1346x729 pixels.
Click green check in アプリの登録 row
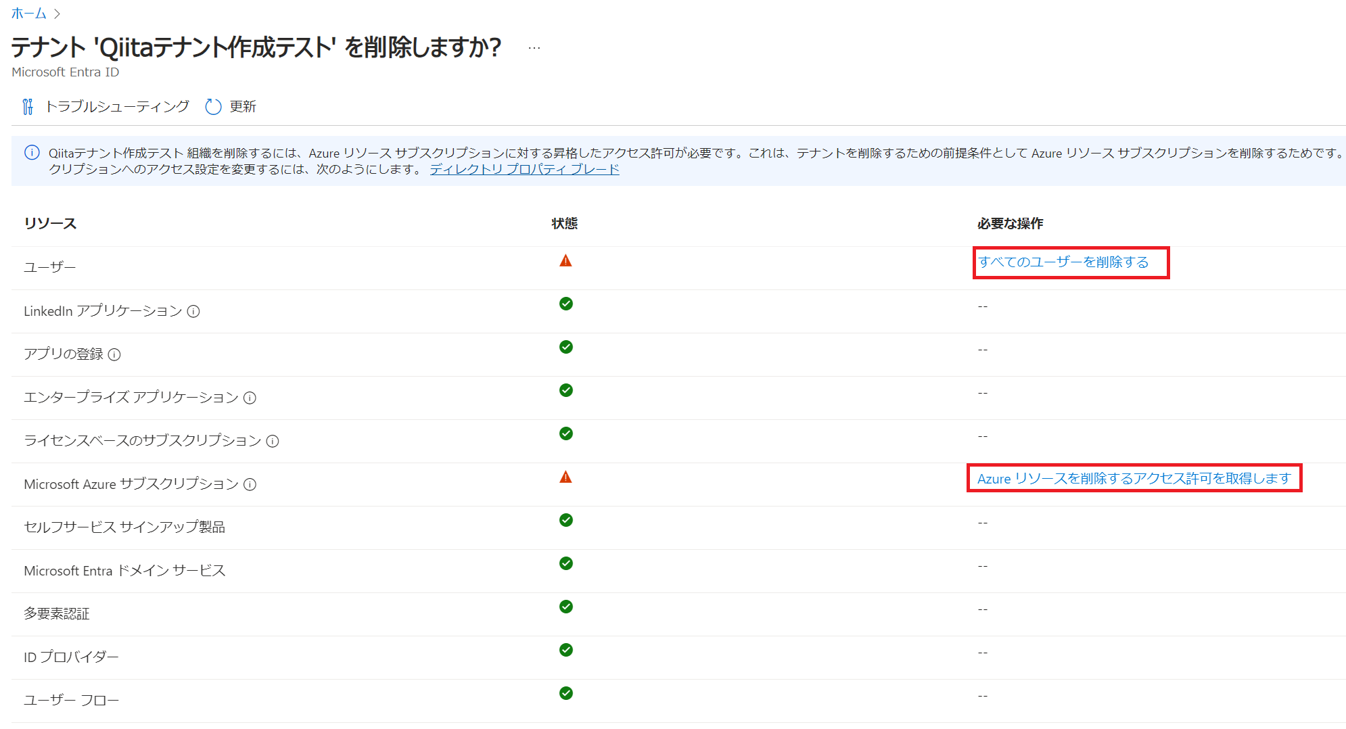point(566,347)
